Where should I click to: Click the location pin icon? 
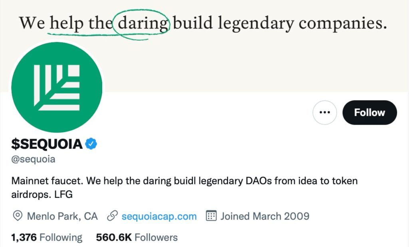(x=18, y=216)
